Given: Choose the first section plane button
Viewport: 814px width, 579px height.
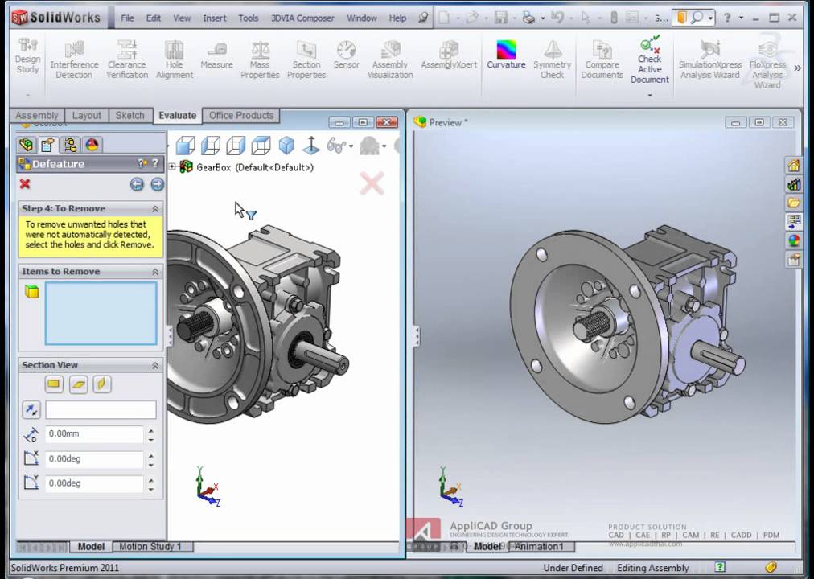Looking at the screenshot, I should pos(53,384).
